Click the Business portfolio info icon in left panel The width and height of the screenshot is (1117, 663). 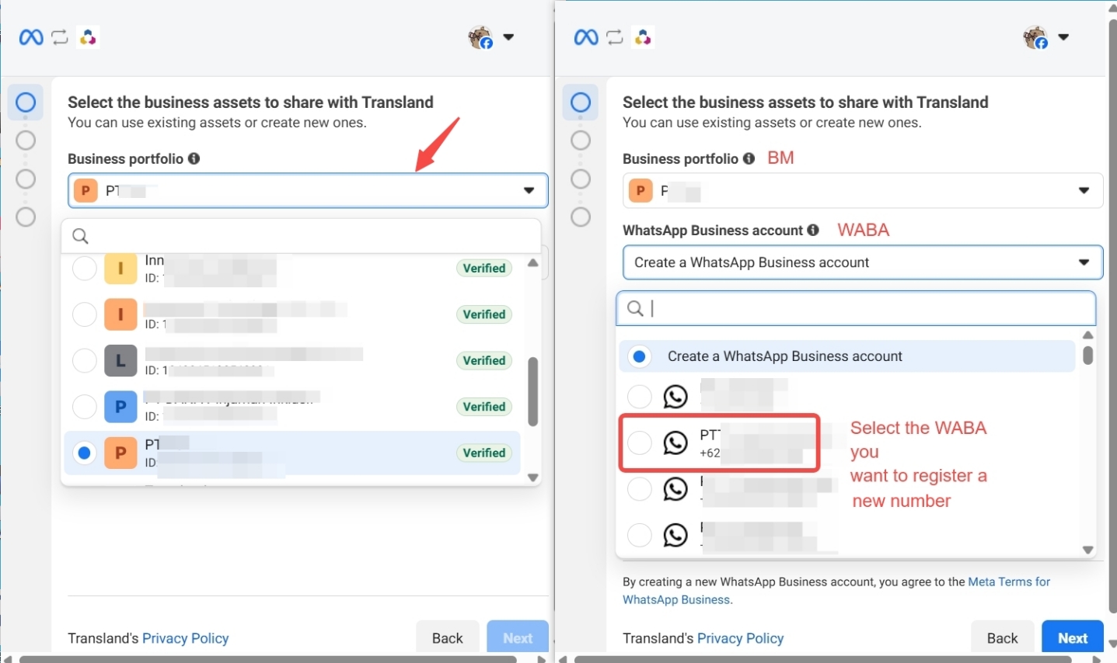coord(194,158)
